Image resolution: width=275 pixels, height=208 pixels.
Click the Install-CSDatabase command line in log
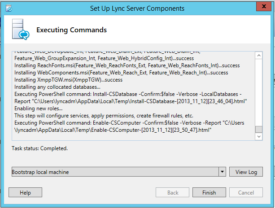point(131,98)
